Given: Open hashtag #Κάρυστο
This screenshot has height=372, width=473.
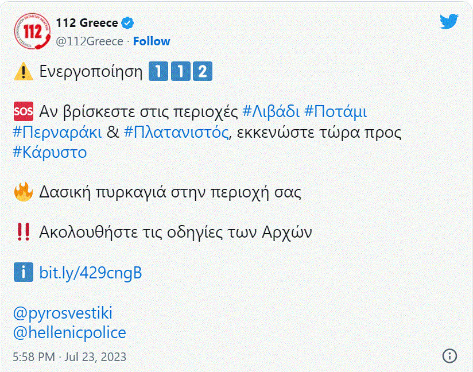Looking at the screenshot, I should [x=49, y=152].
